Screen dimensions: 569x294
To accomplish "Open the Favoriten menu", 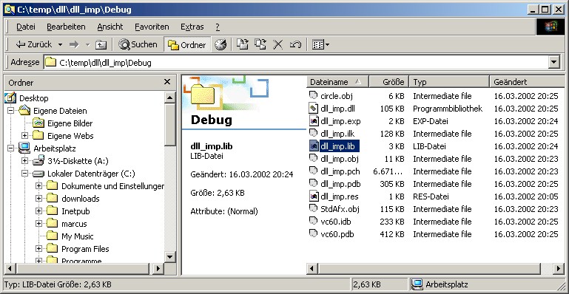I will click(x=152, y=27).
